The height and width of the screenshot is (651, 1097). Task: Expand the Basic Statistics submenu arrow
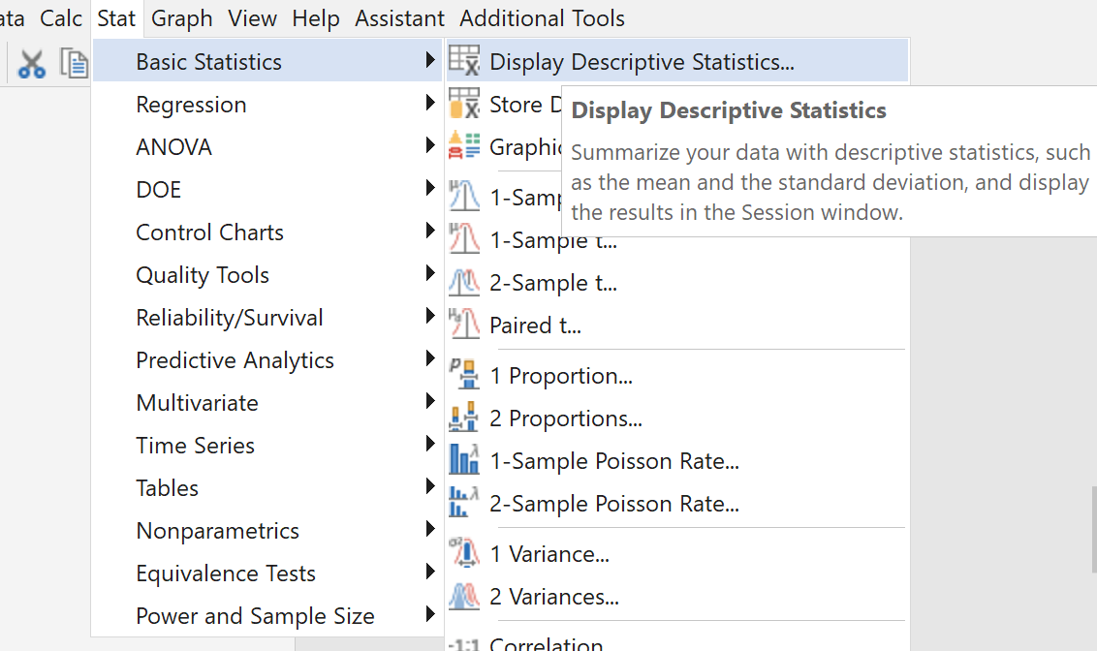[430, 60]
